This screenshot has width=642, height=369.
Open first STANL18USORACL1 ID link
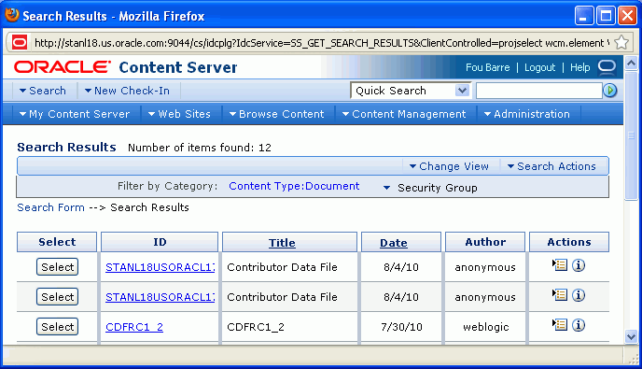pyautogui.click(x=160, y=267)
